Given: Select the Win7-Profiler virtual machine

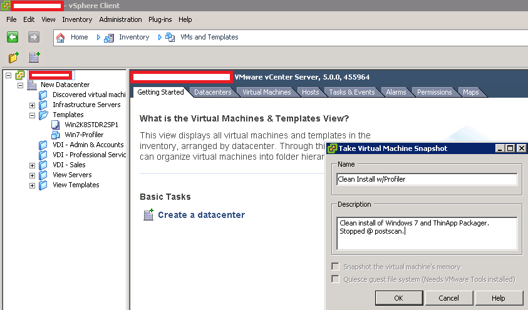Looking at the screenshot, I should coord(83,135).
